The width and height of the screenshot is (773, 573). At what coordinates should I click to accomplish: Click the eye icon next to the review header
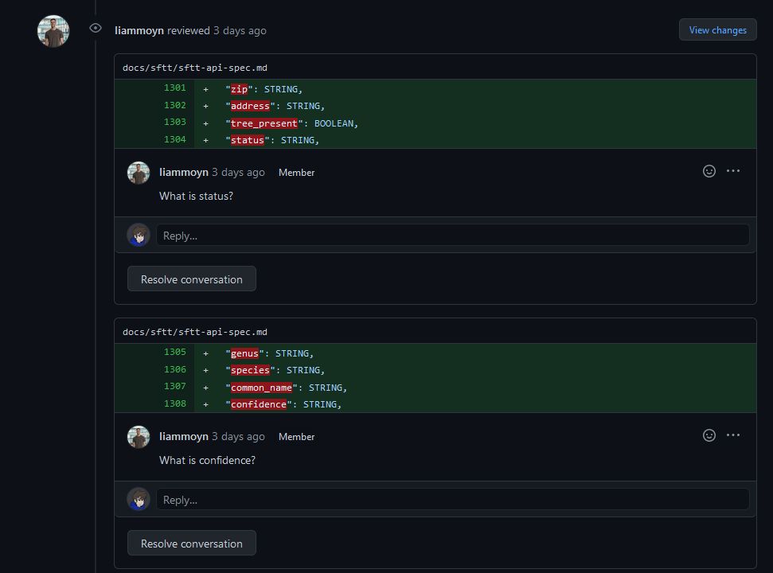(95, 28)
